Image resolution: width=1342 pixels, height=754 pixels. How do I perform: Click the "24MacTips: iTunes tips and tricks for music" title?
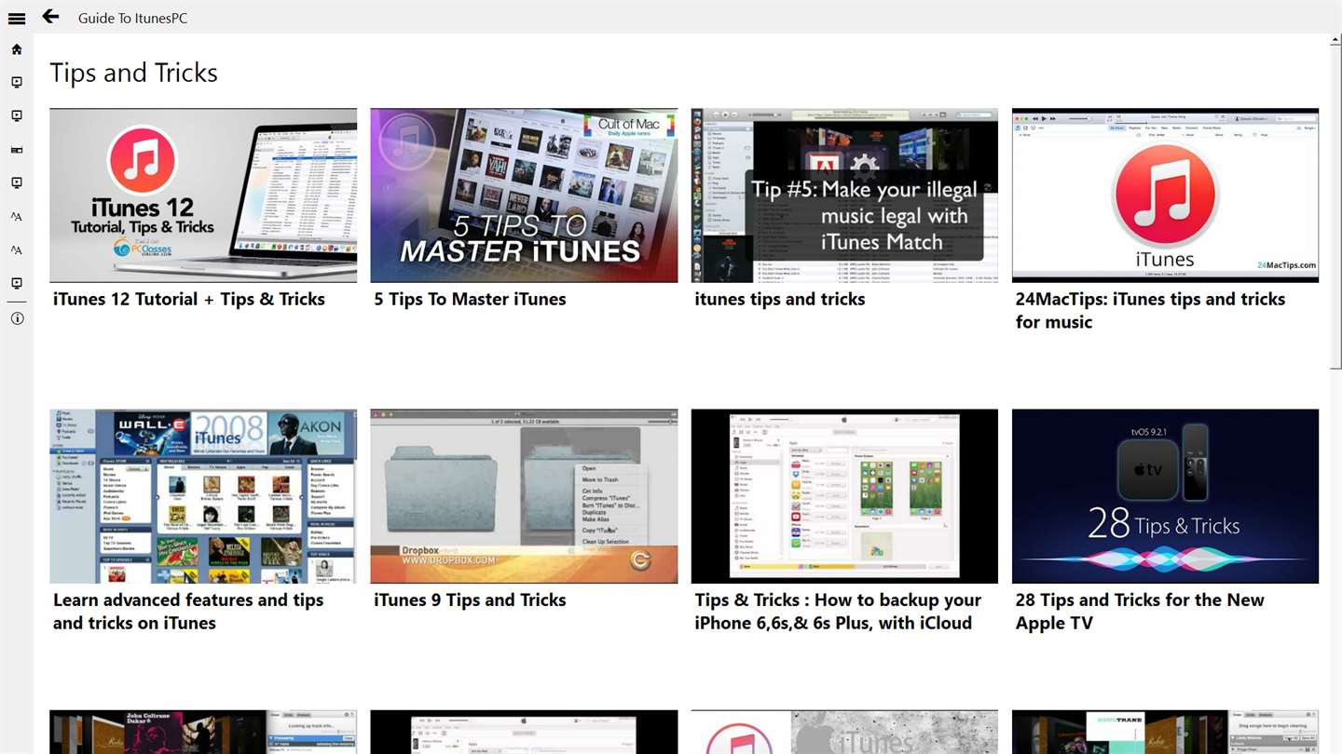tap(1150, 310)
